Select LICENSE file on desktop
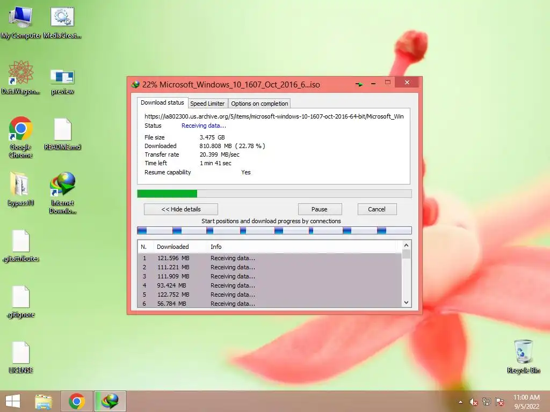550x412 pixels. point(21,357)
